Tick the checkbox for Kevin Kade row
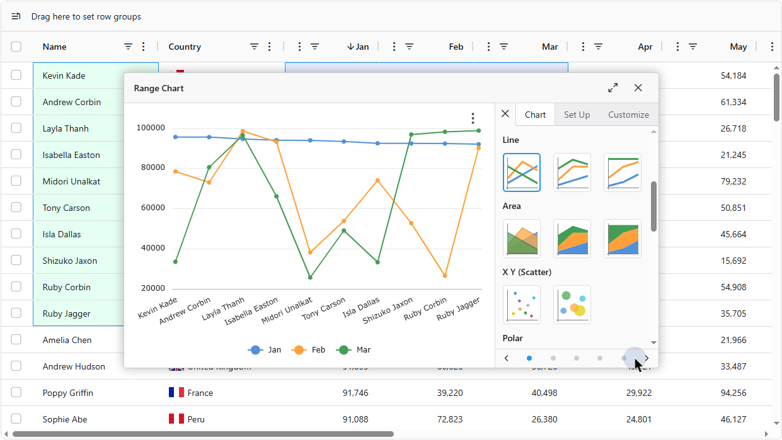This screenshot has height=440, width=782. pos(16,76)
